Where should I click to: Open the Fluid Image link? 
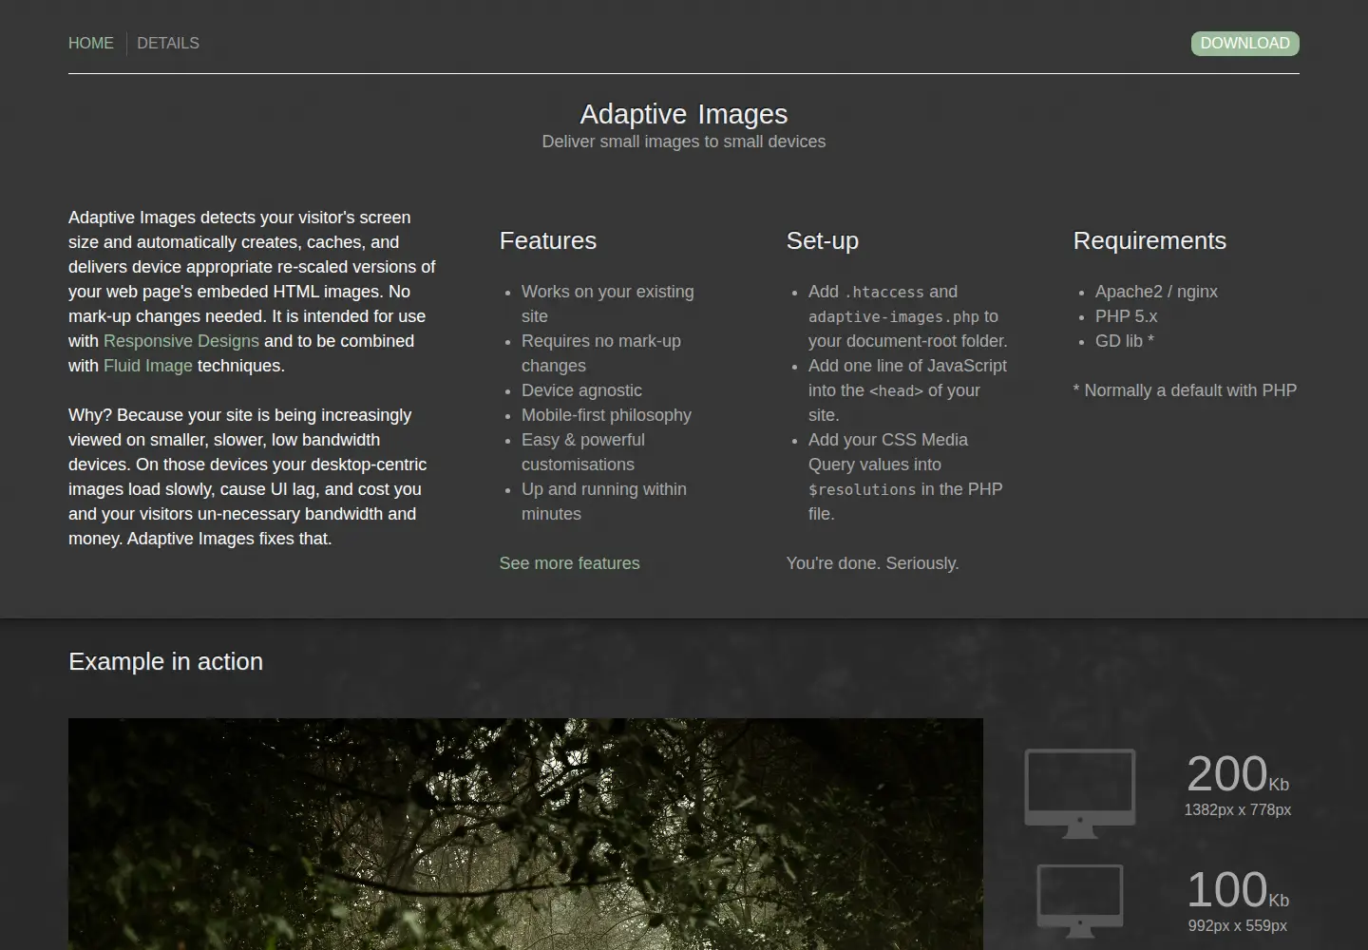pos(148,366)
